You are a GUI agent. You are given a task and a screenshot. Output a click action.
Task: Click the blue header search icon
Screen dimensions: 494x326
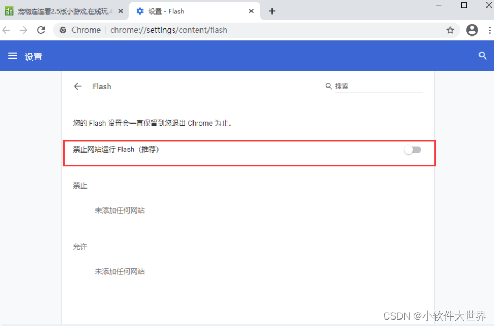483,56
